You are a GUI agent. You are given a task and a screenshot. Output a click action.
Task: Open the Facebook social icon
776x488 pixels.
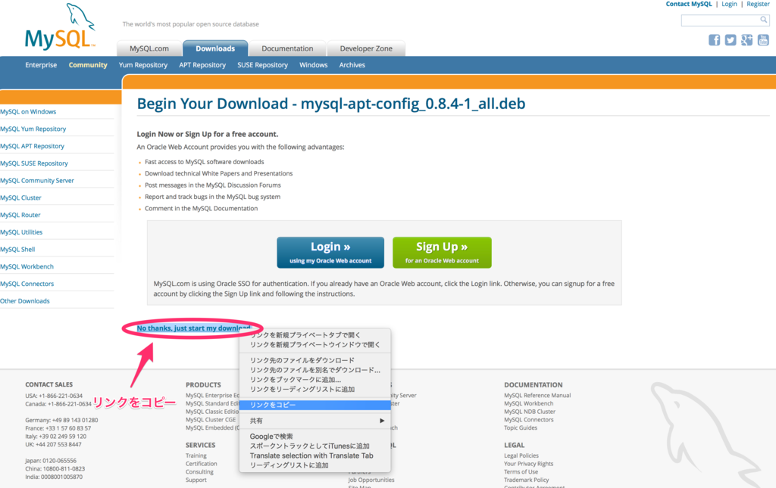tap(714, 40)
